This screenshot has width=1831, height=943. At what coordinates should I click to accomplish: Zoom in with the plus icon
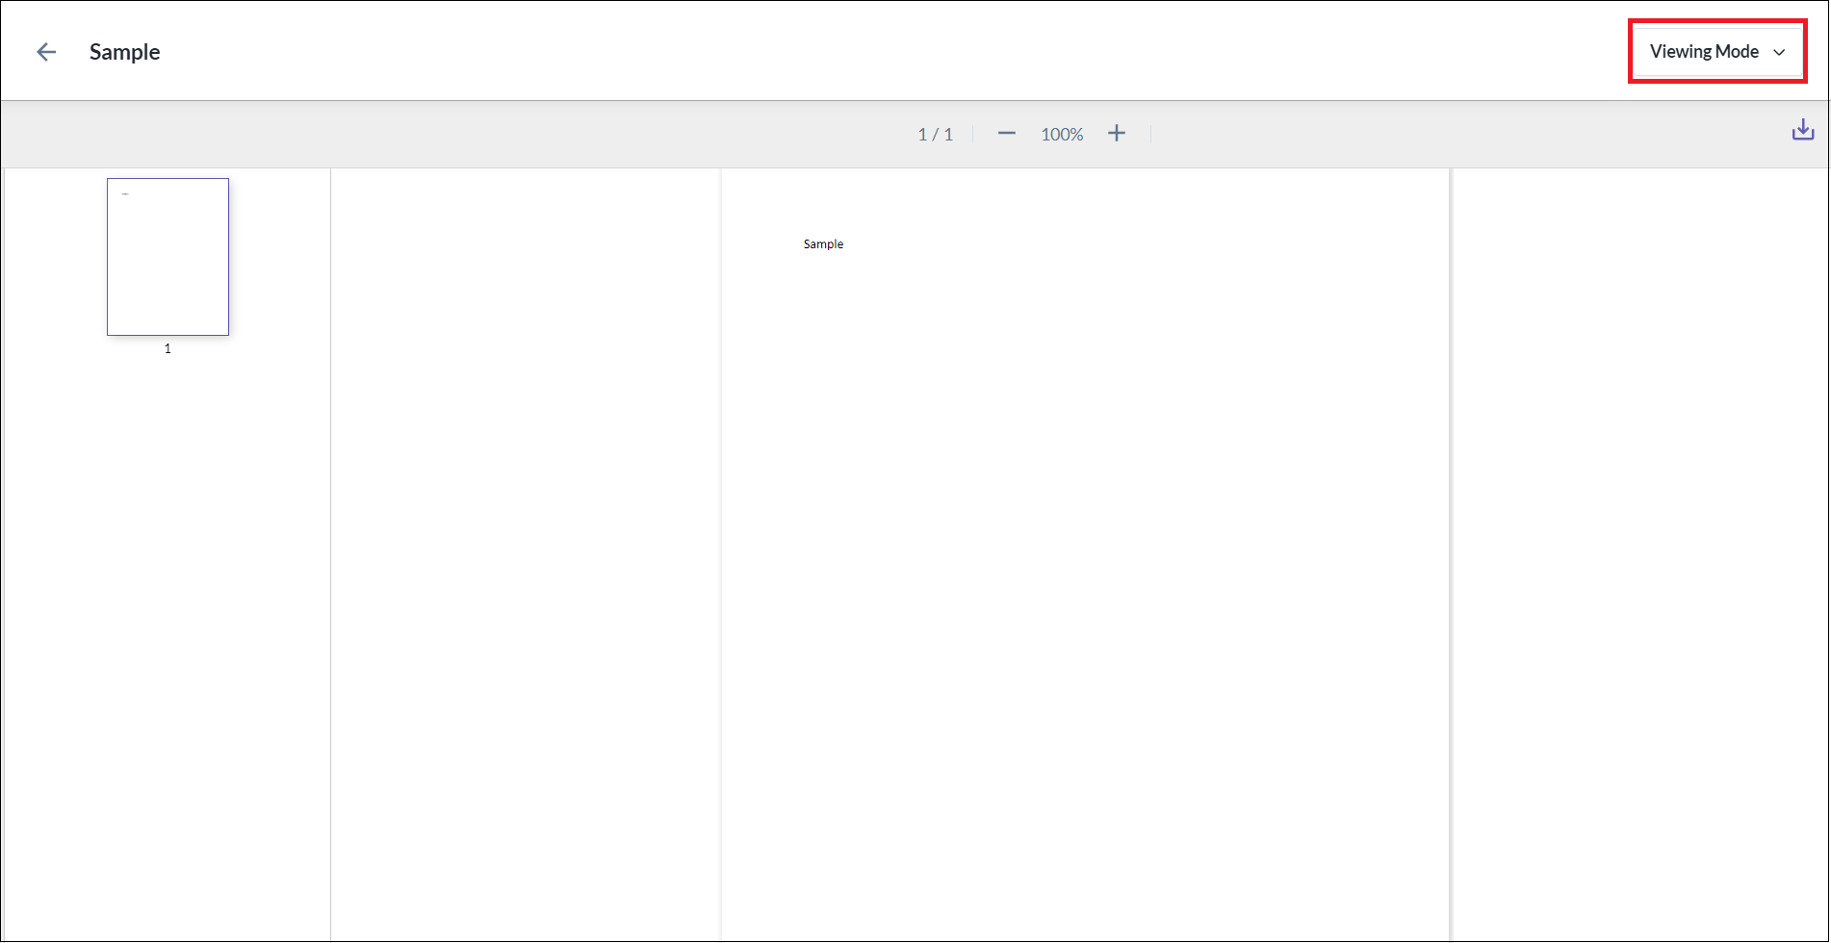click(1116, 133)
